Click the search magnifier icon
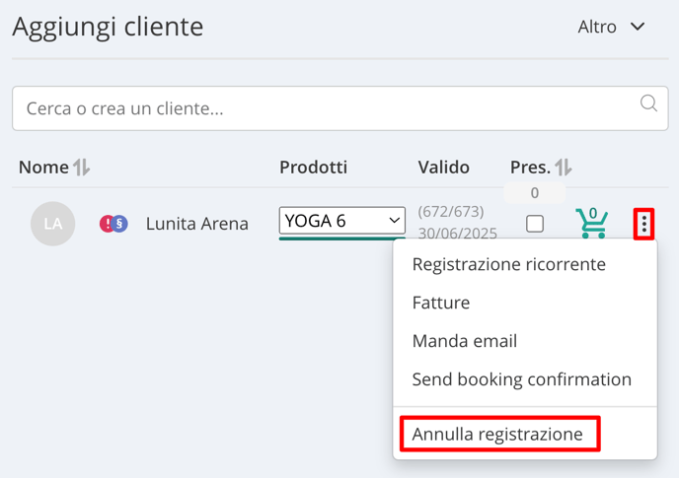Screen dimensions: 679x478 click(648, 103)
